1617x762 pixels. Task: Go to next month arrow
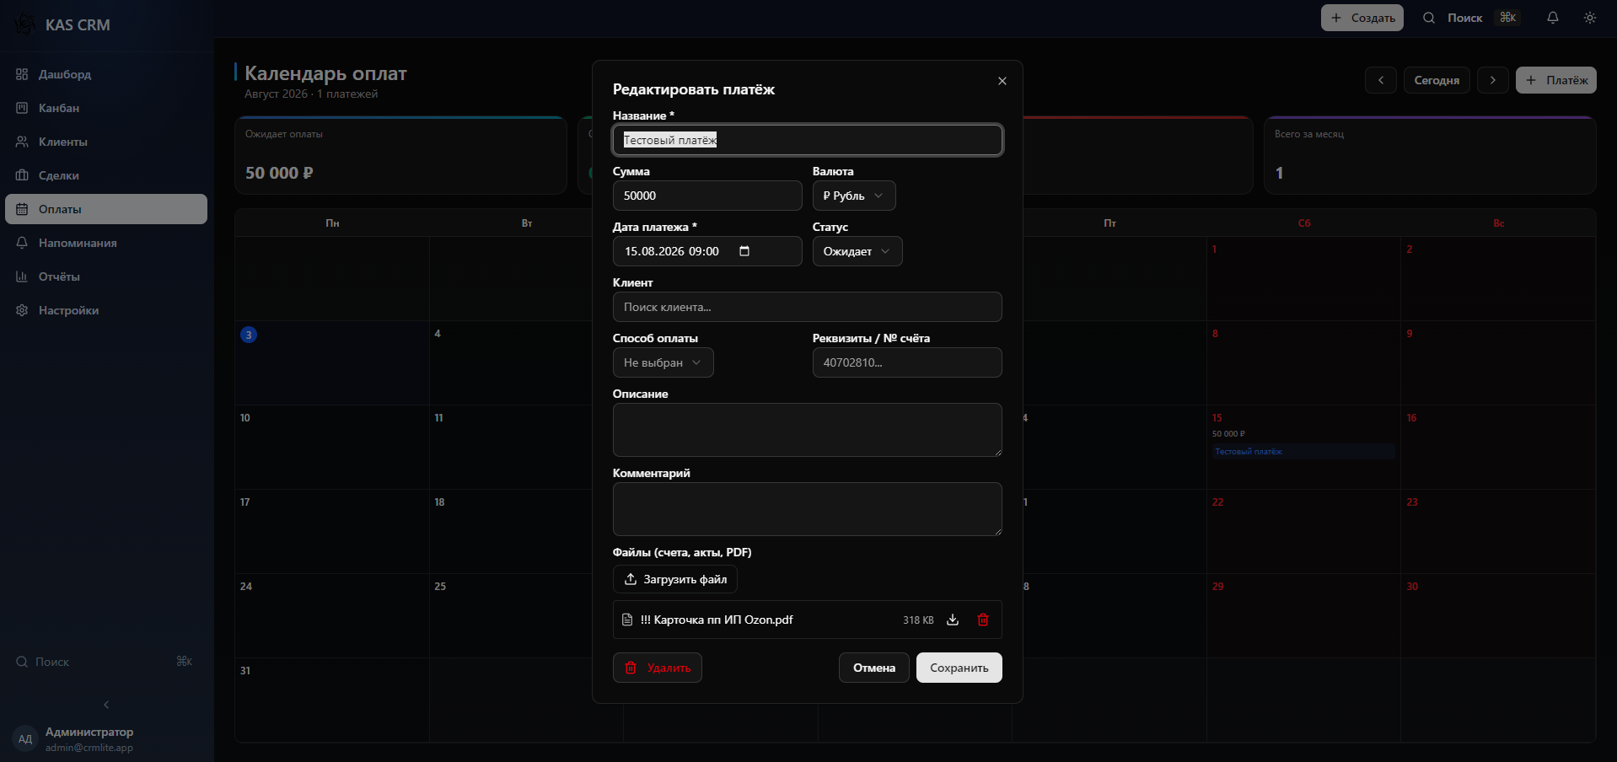point(1493,80)
